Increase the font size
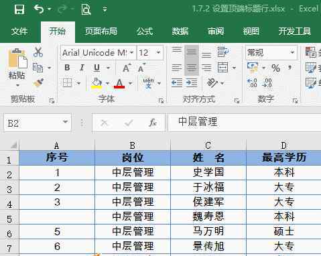 tap(127, 68)
